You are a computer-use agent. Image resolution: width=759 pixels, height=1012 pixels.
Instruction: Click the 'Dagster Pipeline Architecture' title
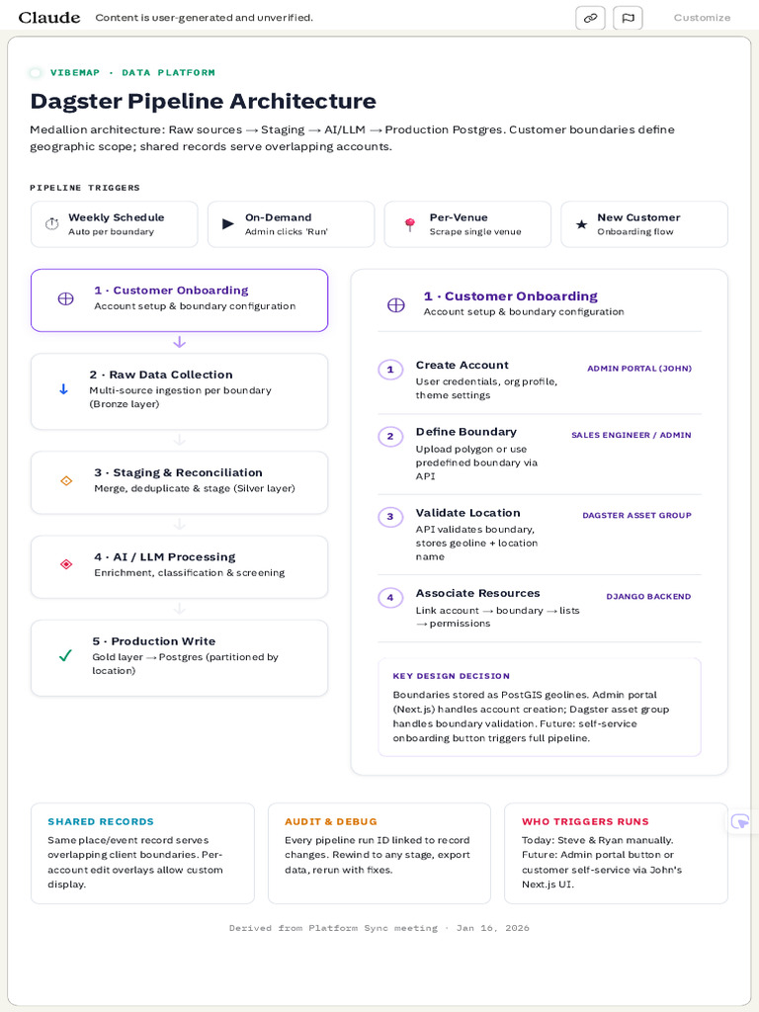coord(204,102)
